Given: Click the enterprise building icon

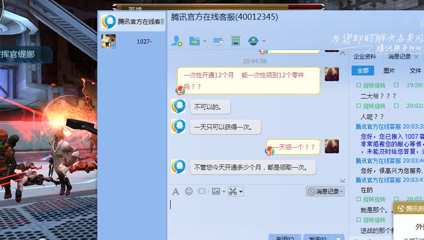Looking at the screenshot, I should tap(236, 41).
